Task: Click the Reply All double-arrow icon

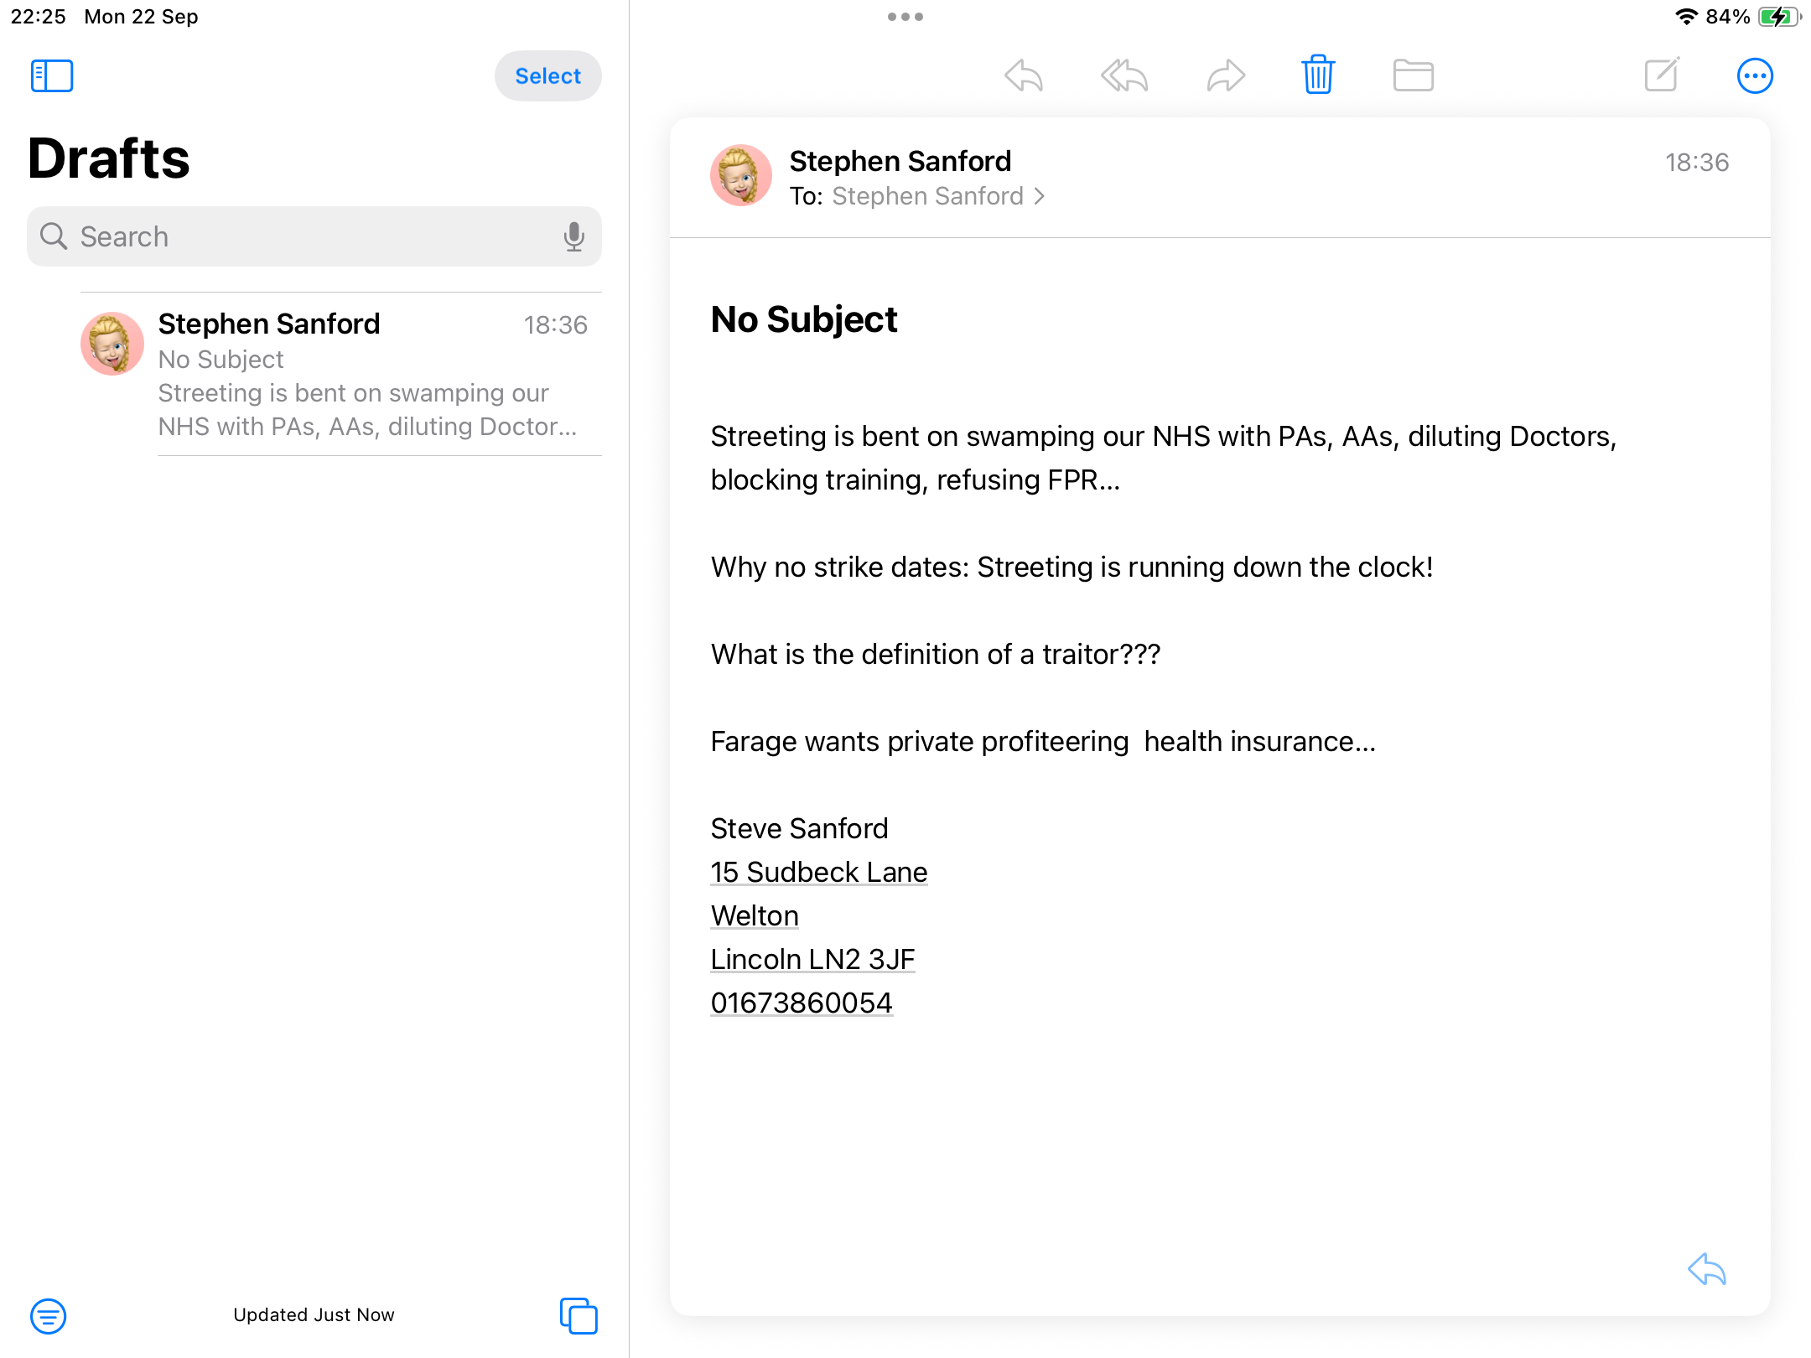Action: (1124, 76)
